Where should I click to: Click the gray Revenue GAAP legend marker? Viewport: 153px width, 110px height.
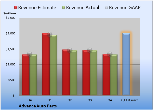[106, 8]
